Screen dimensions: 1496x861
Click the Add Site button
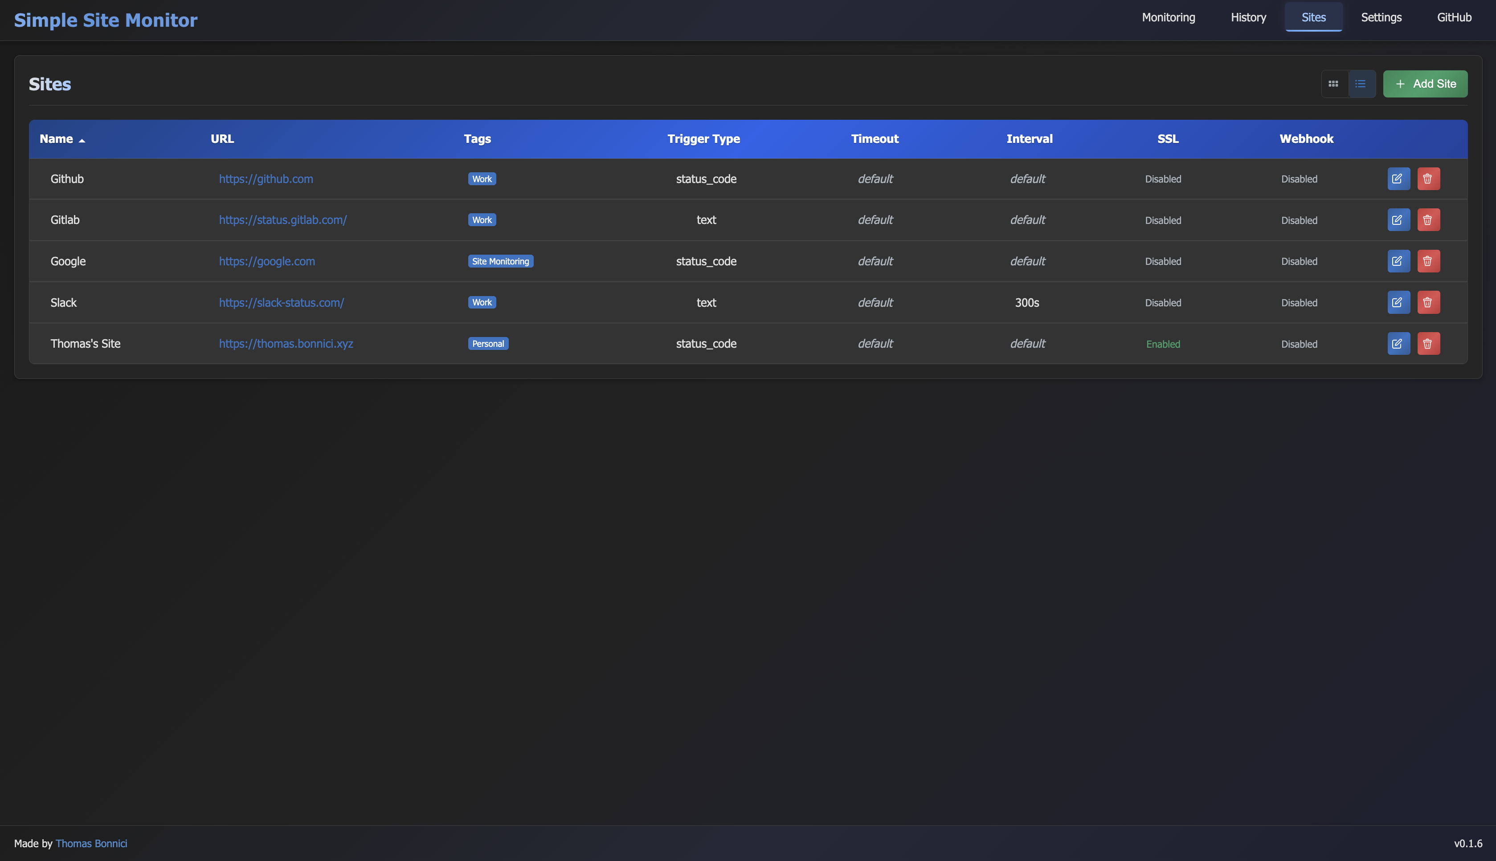coord(1425,84)
